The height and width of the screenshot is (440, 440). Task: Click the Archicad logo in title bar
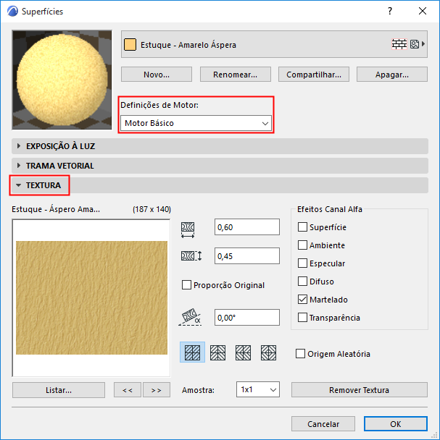pos(12,12)
